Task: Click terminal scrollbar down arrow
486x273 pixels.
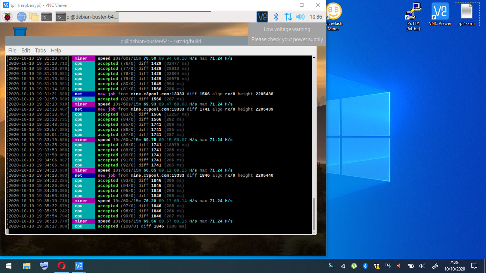Action: tap(314, 232)
